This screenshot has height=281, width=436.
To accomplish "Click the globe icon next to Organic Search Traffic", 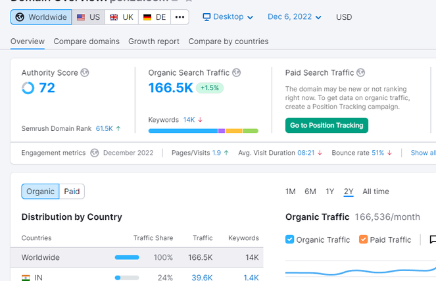I will [x=236, y=72].
